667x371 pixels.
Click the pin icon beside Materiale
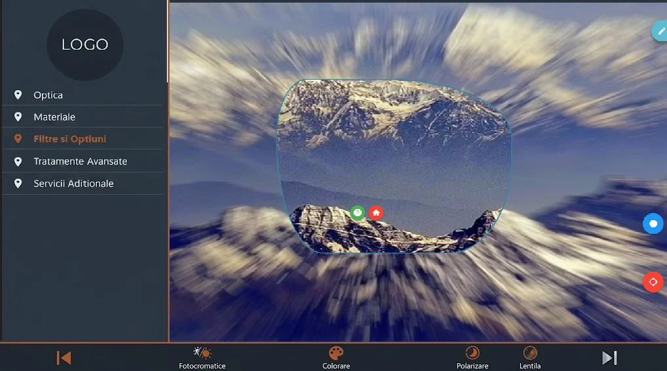click(x=18, y=117)
